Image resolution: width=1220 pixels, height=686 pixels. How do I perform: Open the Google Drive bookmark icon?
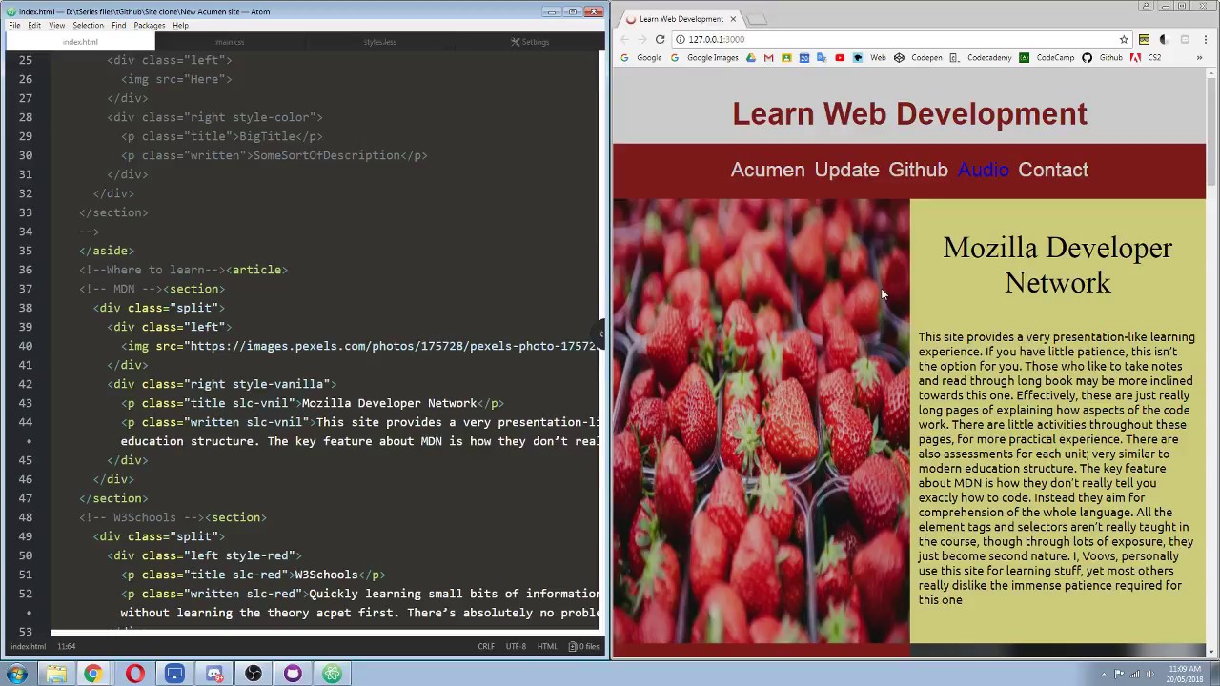tap(751, 57)
